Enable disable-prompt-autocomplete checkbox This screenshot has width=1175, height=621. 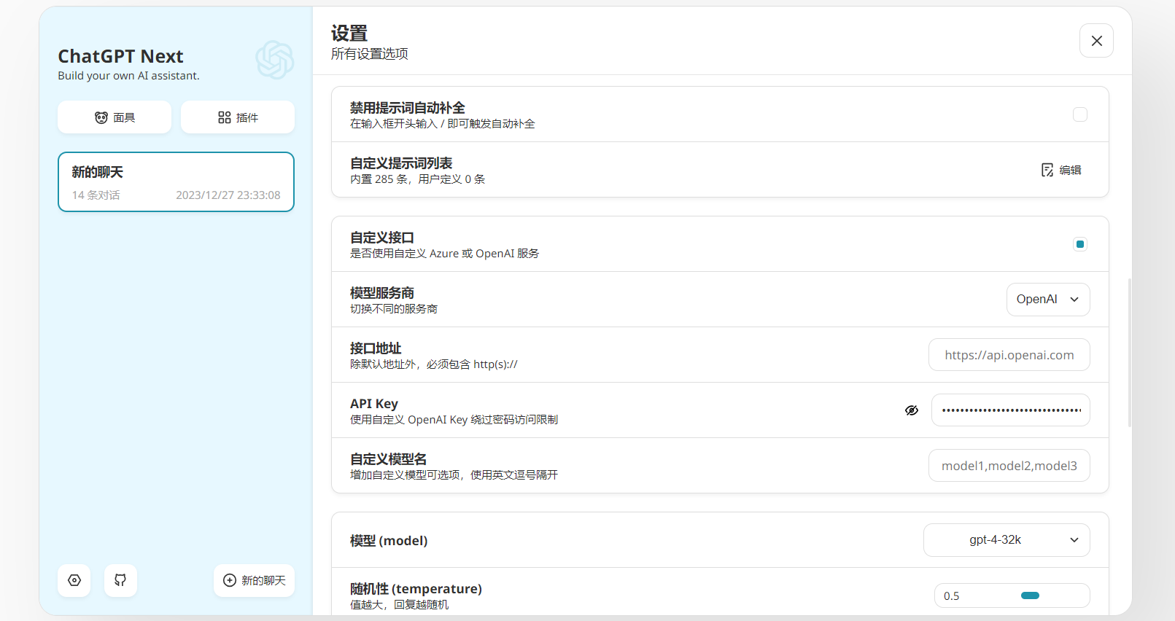click(1080, 114)
